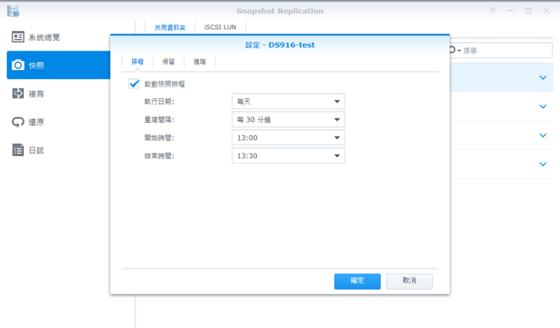Image resolution: width=560 pixels, height=328 pixels.
Task: Open the 日誌 log icon
Action: point(18,151)
